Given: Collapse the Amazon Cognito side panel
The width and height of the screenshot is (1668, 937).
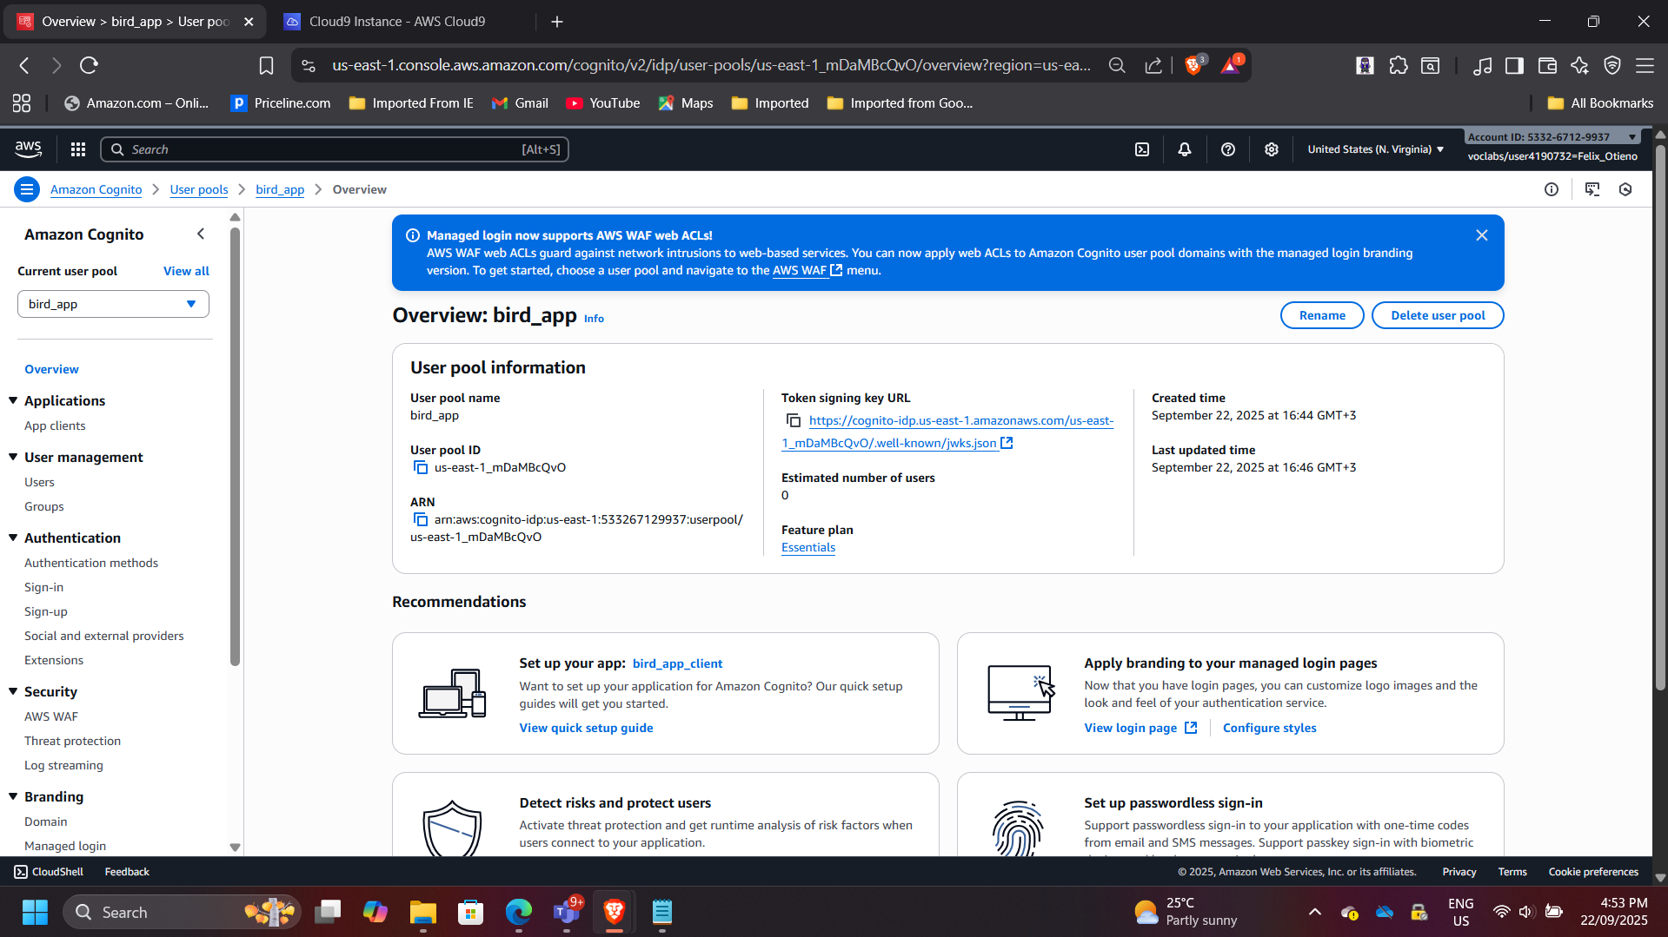Looking at the screenshot, I should tap(201, 234).
